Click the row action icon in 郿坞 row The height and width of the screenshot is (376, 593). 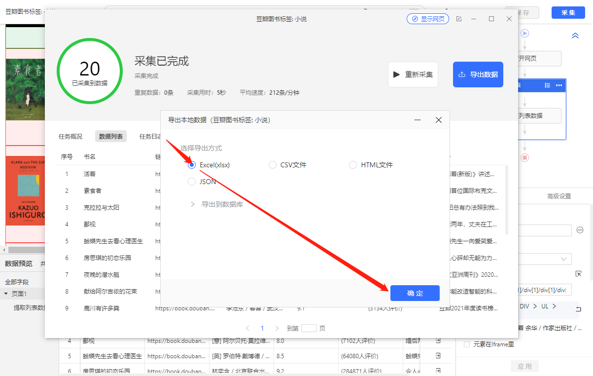tap(437, 341)
